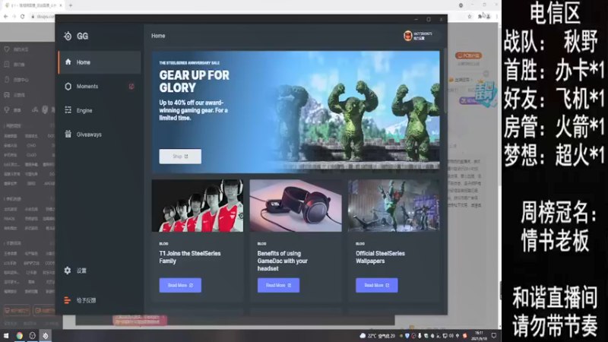The height and width of the screenshot is (342, 608).
Task: Open the browser profile icon
Action: tap(488, 16)
